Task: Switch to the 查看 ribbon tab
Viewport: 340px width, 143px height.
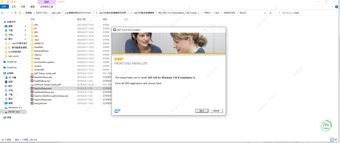Action: point(32,6)
